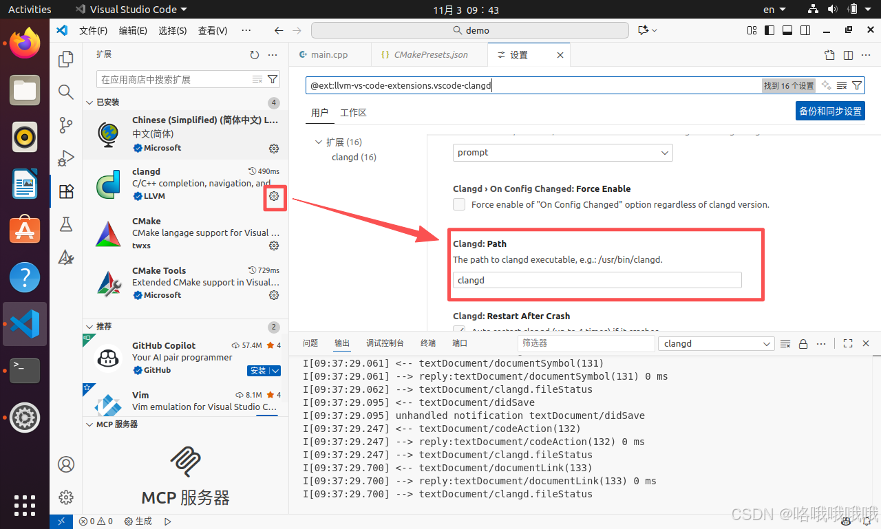Screen dimensions: 881x529
Task: Click the output 筛选器 filter field
Action: 585,343
